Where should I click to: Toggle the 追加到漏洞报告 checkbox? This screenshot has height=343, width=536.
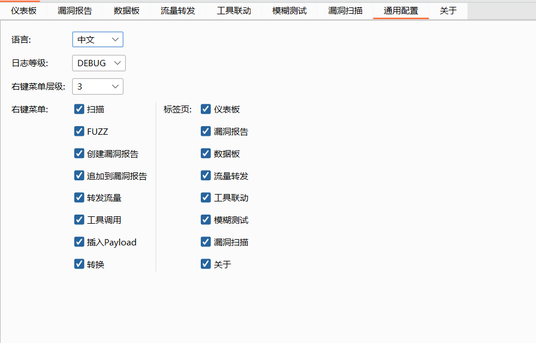[x=79, y=175]
